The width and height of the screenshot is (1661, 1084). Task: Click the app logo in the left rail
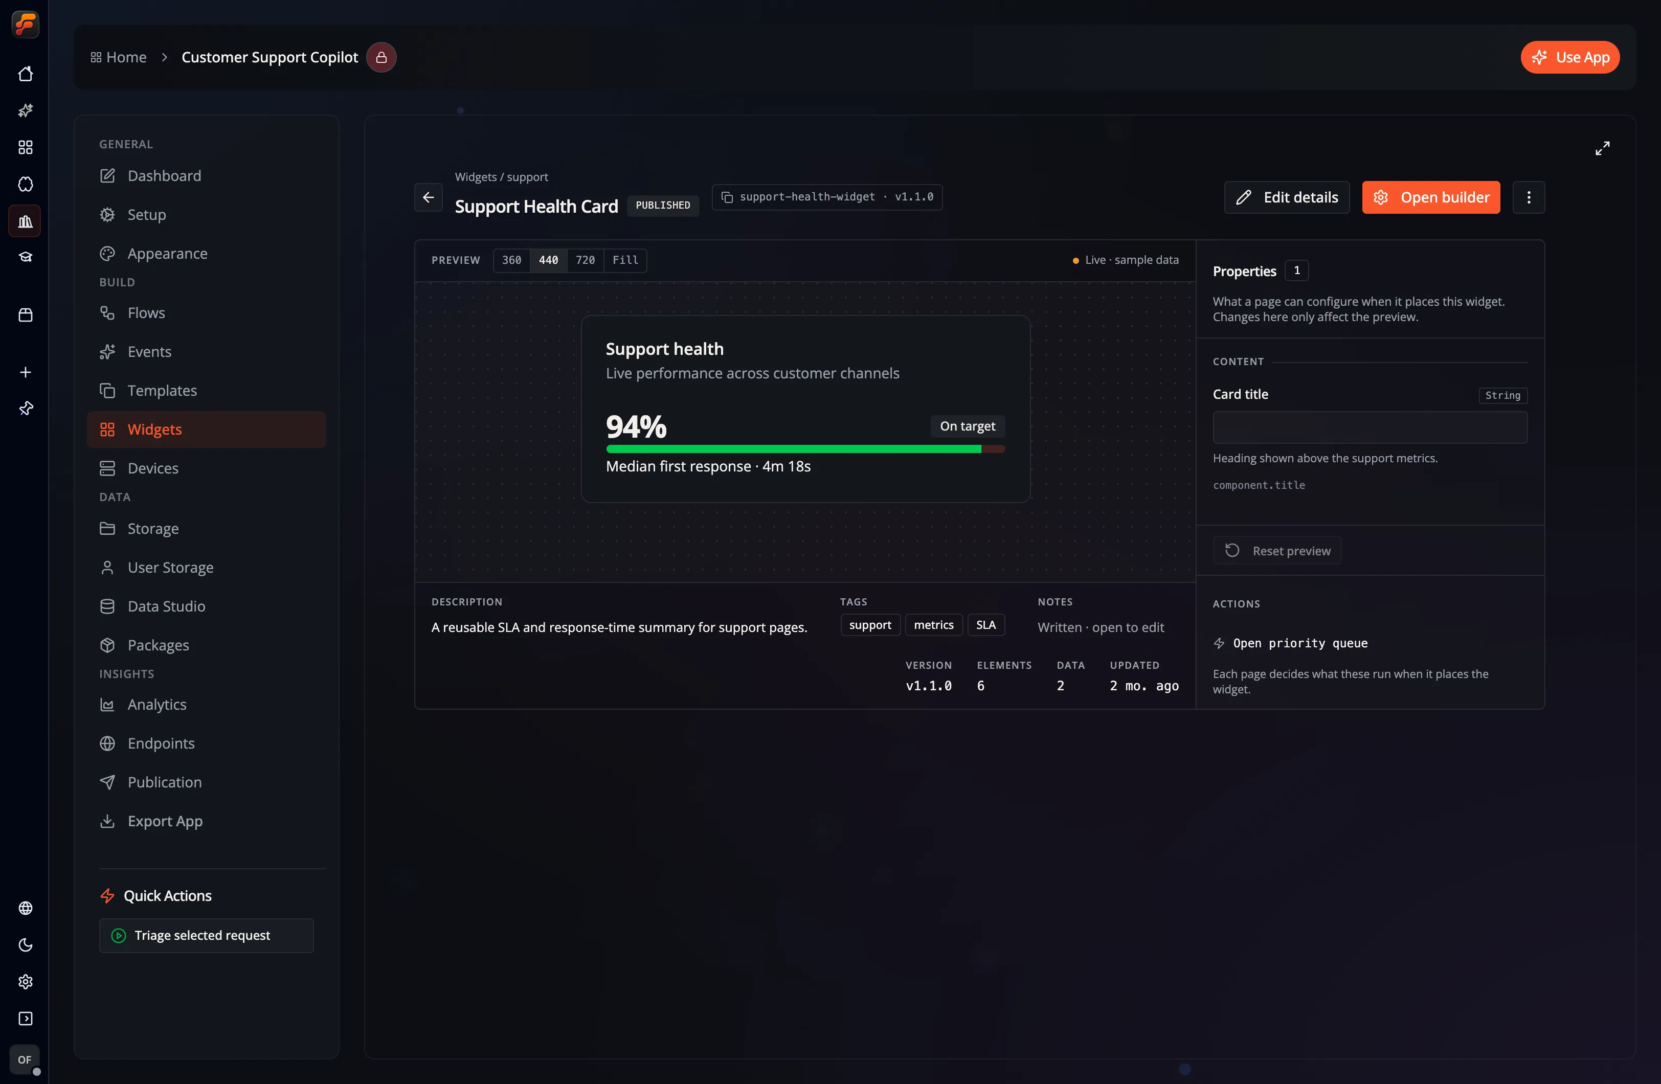click(x=25, y=25)
